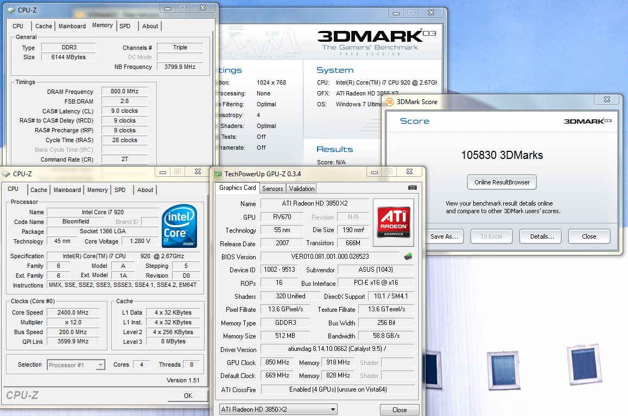Viewport: 628px width, 416px height.
Task: Open the CPU tab in upper CPU-Z window
Action: (x=18, y=26)
